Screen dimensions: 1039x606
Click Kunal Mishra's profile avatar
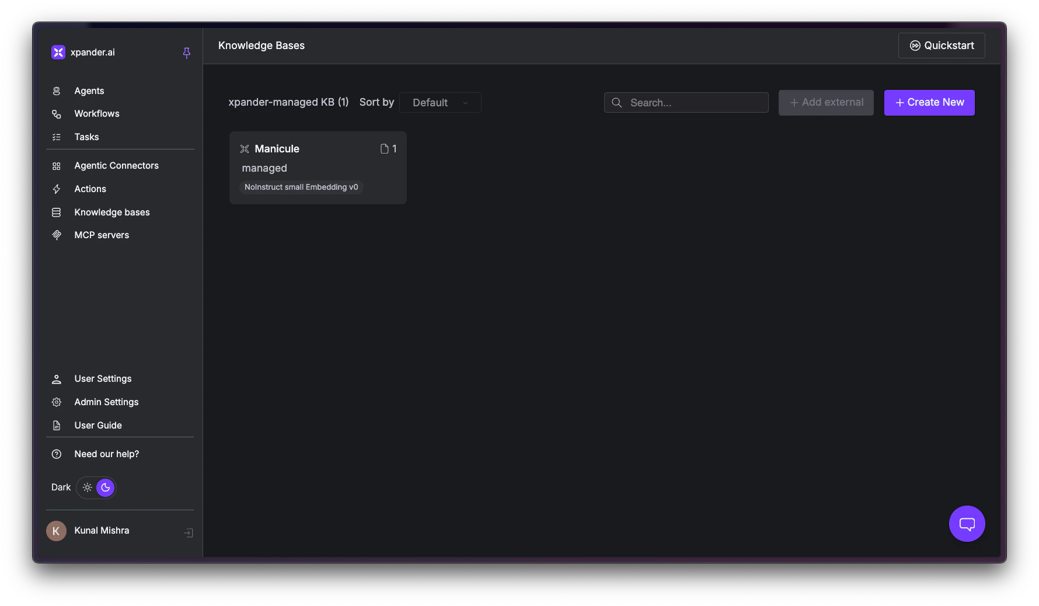(56, 531)
